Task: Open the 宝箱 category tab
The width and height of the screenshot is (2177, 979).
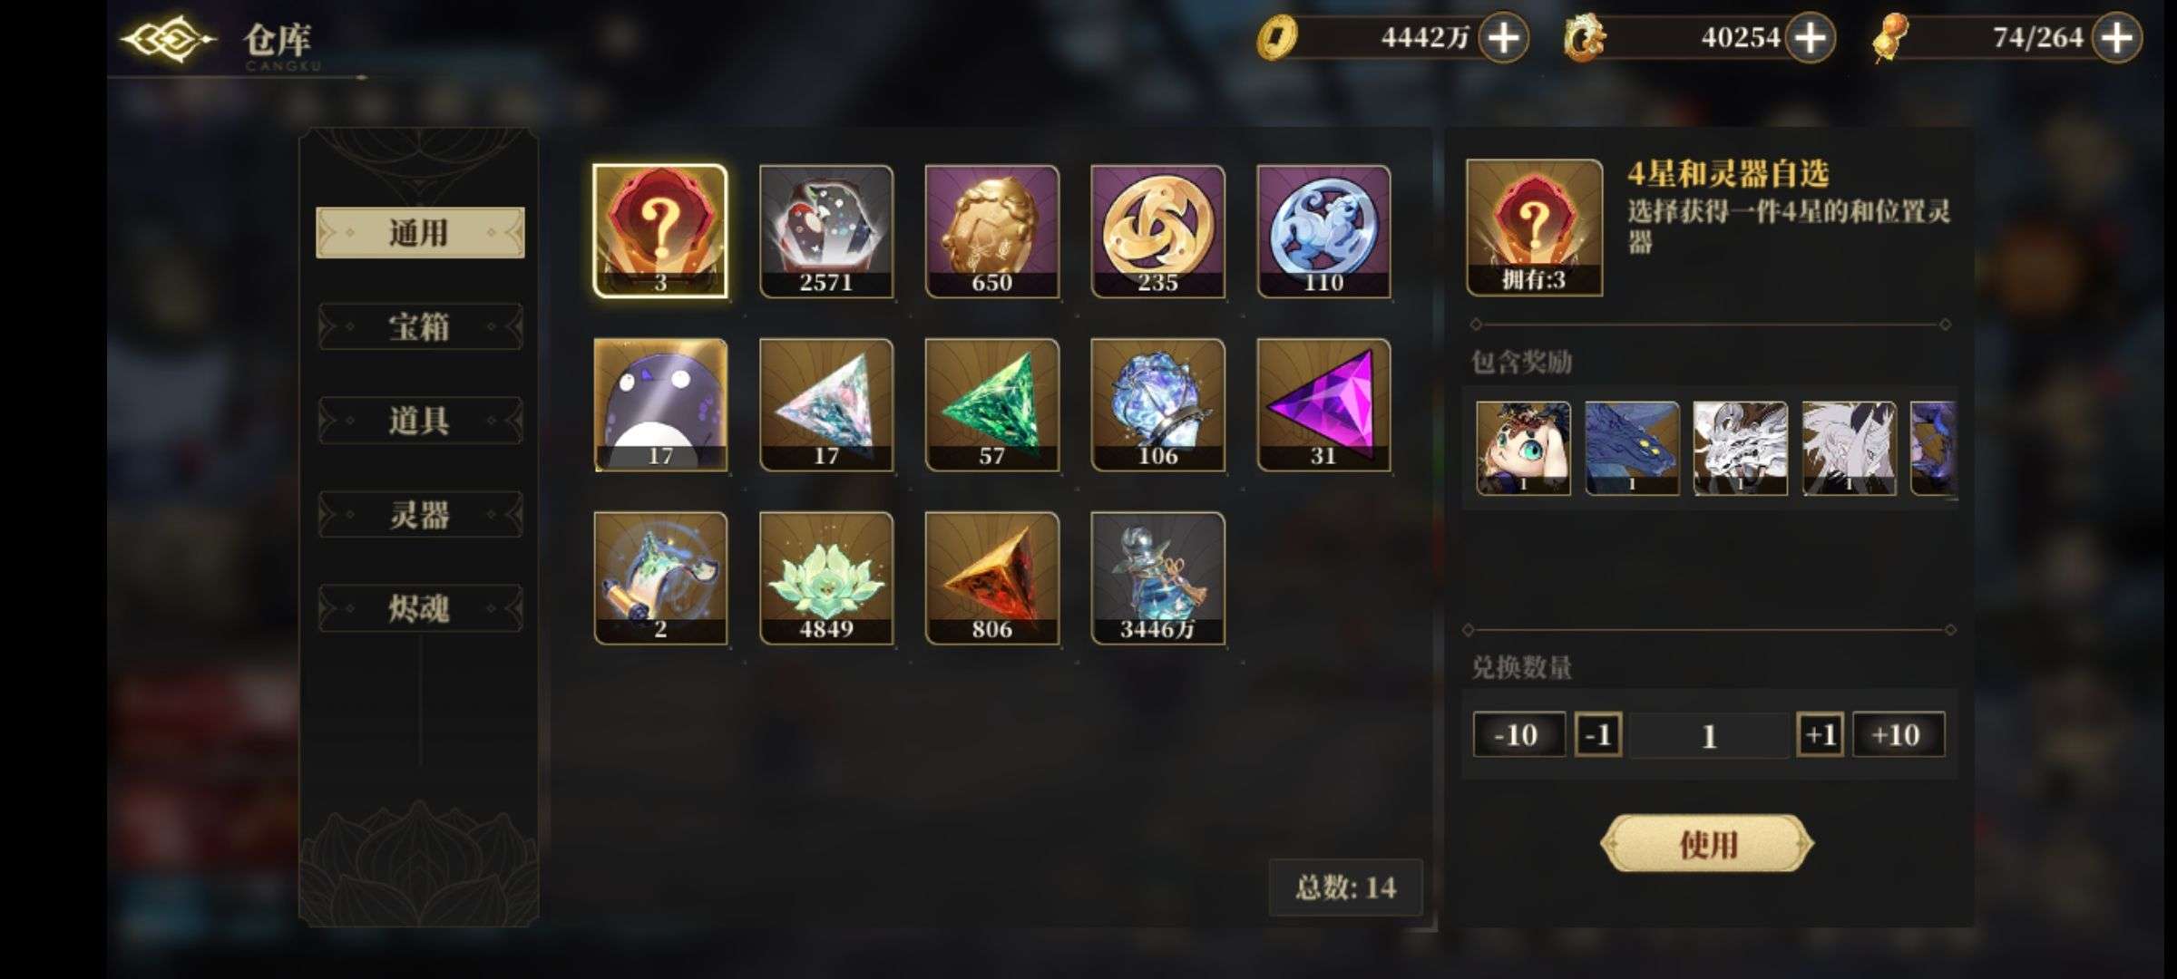Action: (420, 327)
